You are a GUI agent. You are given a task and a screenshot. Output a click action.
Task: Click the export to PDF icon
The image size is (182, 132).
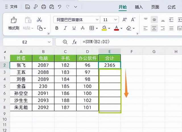[x=36, y=7]
